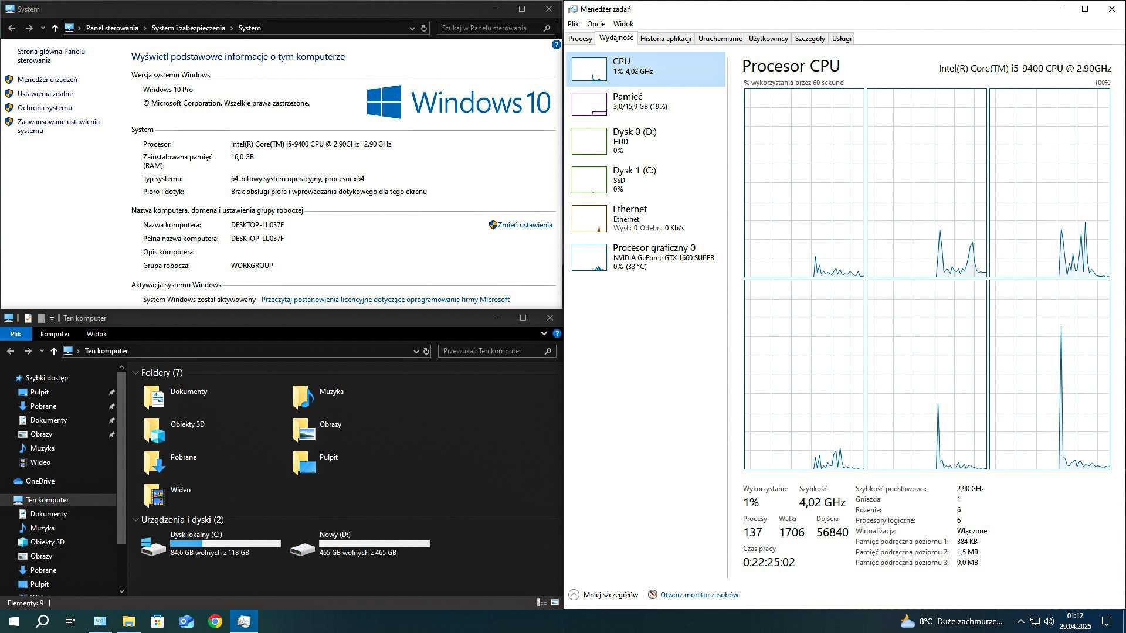This screenshot has width=1126, height=633.
Task: Open Menedżer urządzeń link
Action: coord(48,80)
